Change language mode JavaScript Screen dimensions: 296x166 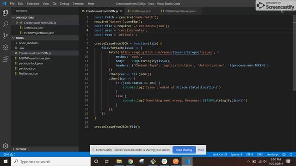(272, 154)
